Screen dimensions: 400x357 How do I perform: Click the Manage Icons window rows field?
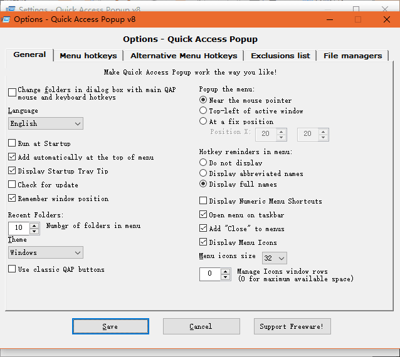[x=210, y=274]
